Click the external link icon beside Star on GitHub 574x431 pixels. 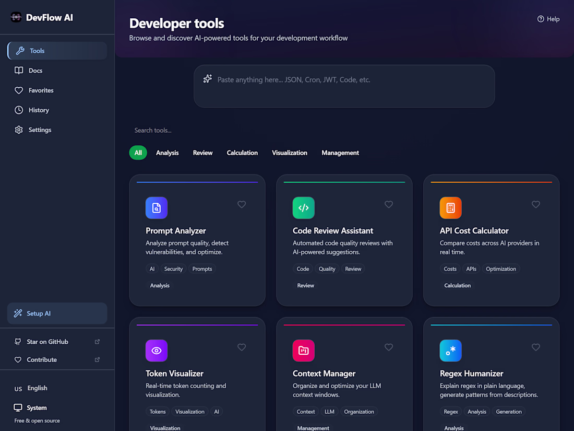[98, 342]
